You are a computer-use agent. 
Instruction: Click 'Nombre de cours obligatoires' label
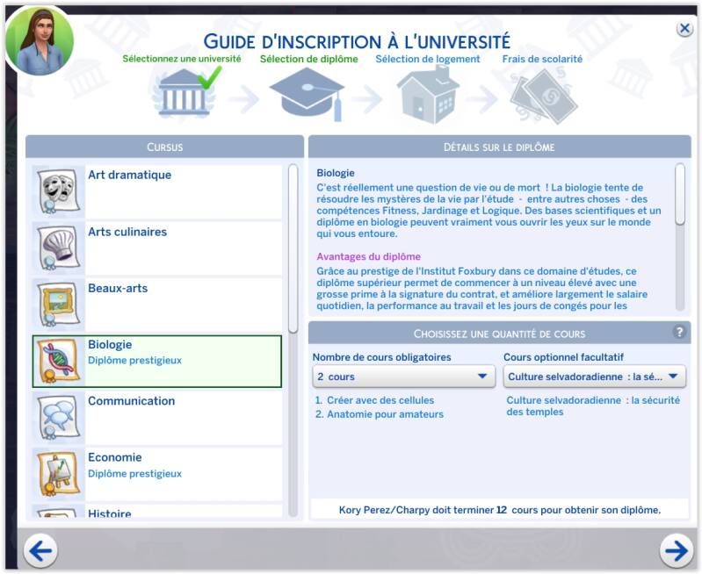click(381, 357)
